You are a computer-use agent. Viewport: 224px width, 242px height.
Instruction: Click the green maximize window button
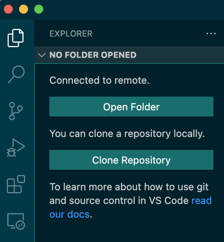point(39,9)
